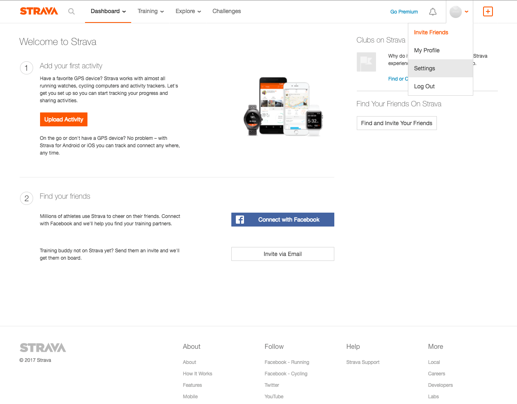
Task: Expand the Training dropdown menu
Action: point(150,11)
